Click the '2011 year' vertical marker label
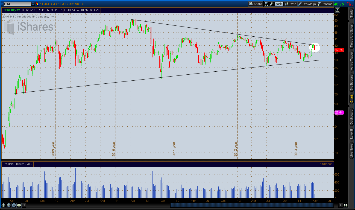Screen dimensions: 355x210 click(x=174, y=149)
